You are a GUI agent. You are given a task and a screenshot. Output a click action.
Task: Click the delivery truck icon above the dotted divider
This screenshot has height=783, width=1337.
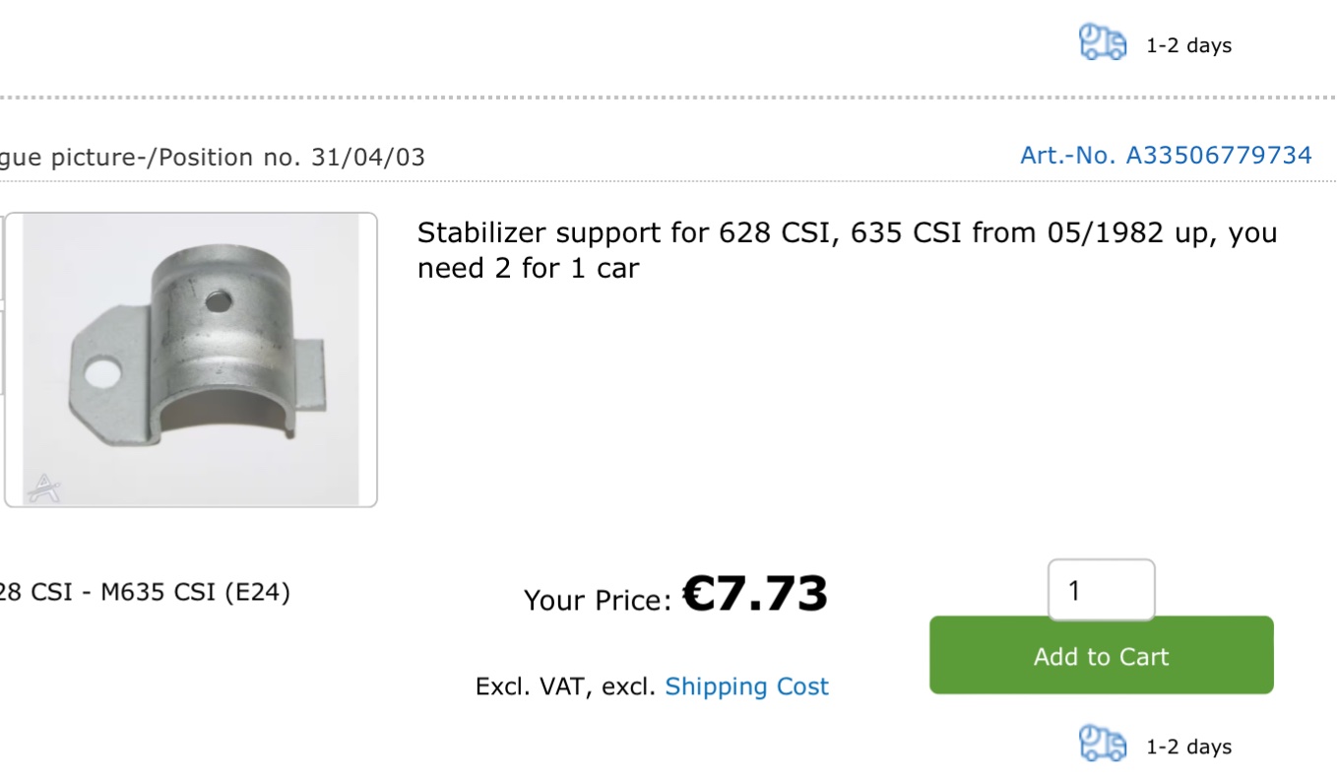pos(1103,43)
